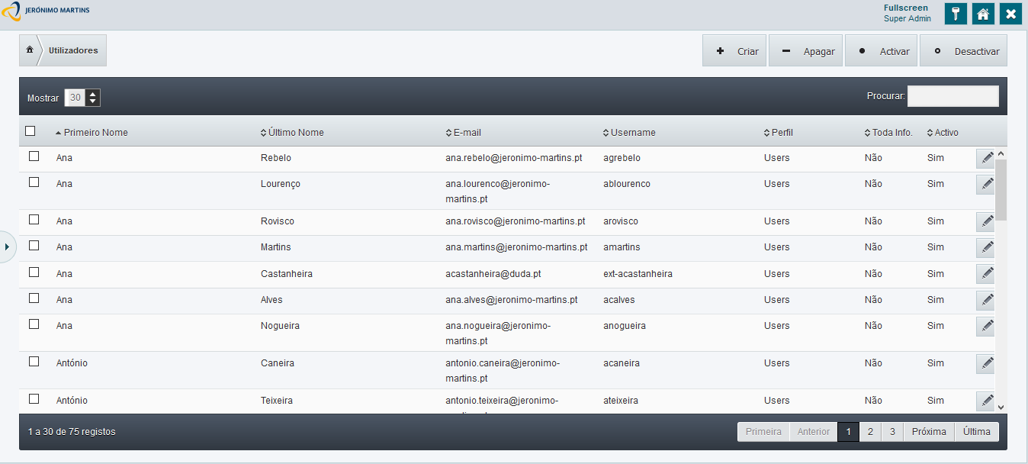
Task: Sort by Perfil column
Action: pyautogui.click(x=779, y=133)
